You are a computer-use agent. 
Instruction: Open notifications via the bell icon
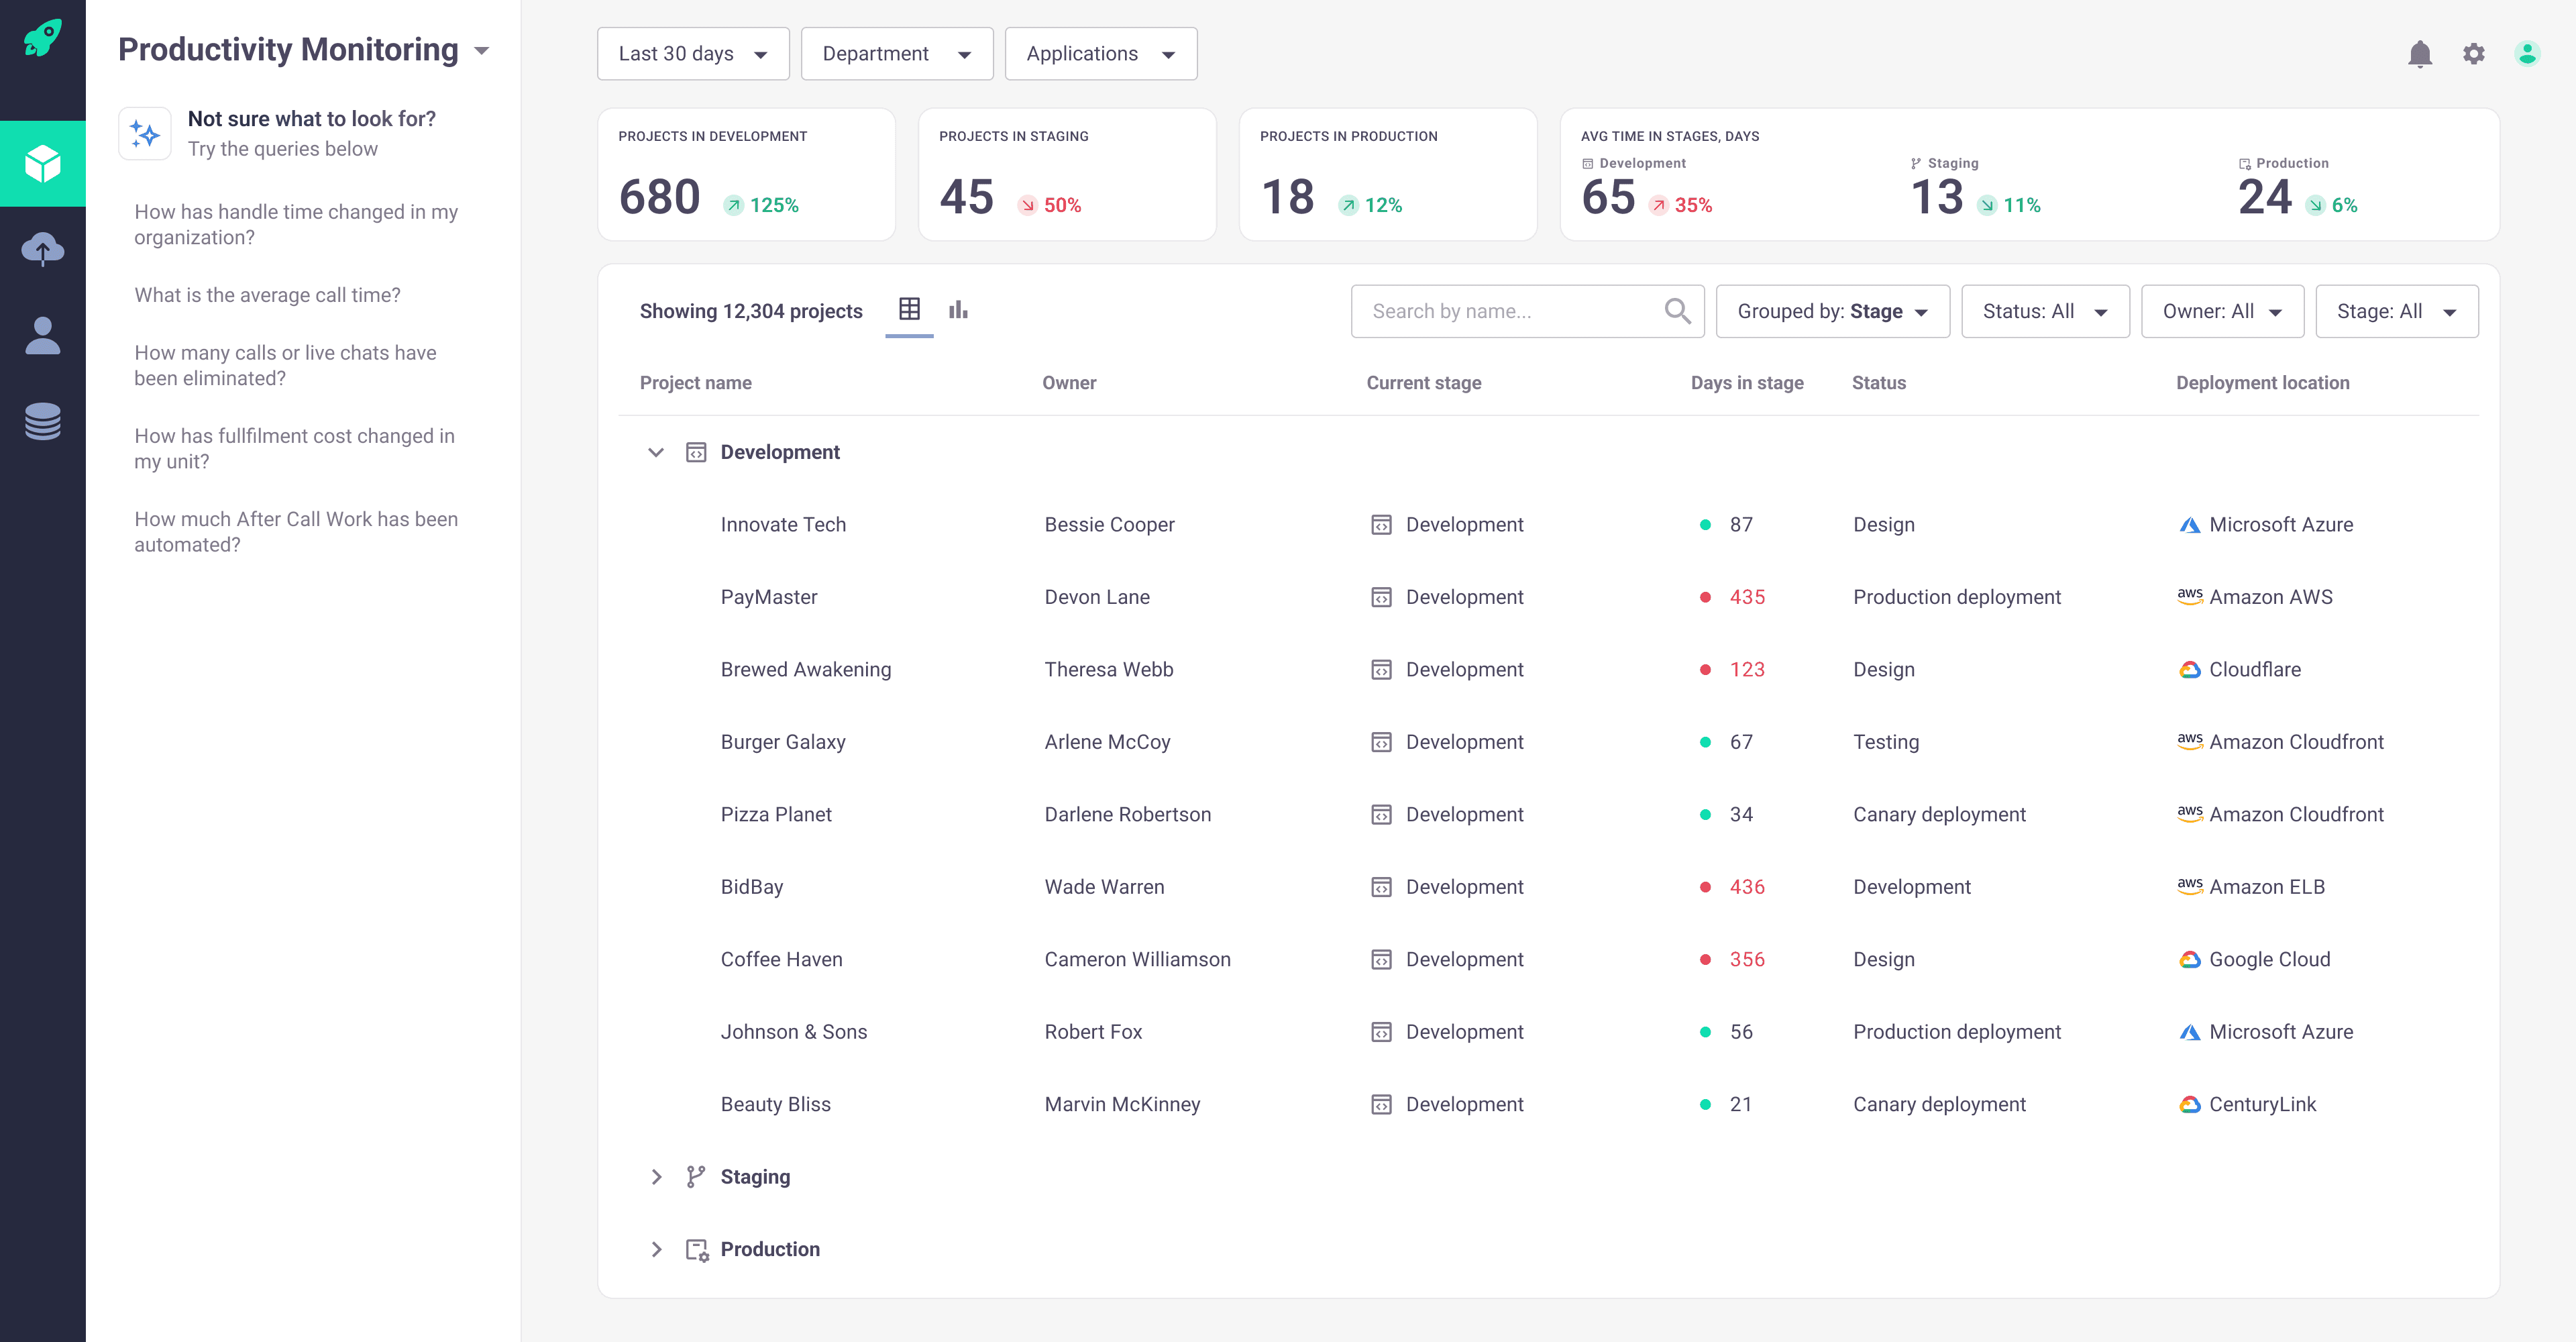(x=2420, y=54)
